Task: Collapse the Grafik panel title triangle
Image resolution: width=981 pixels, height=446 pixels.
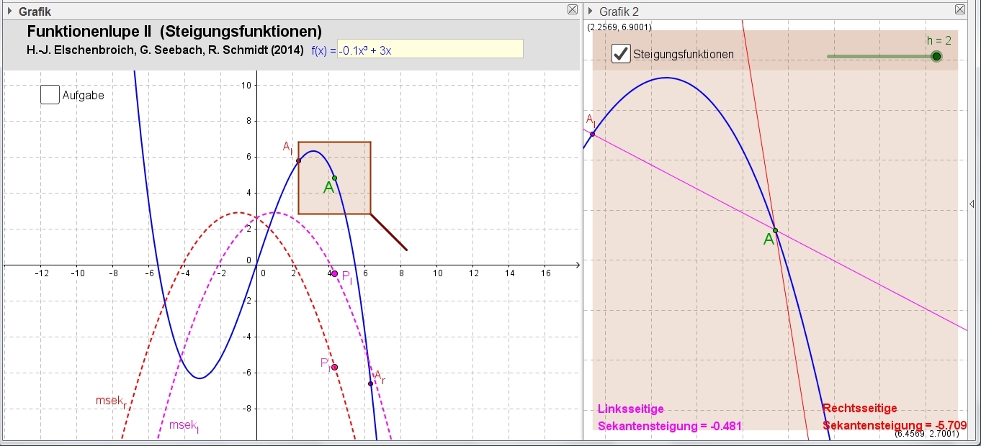Action: click(9, 12)
